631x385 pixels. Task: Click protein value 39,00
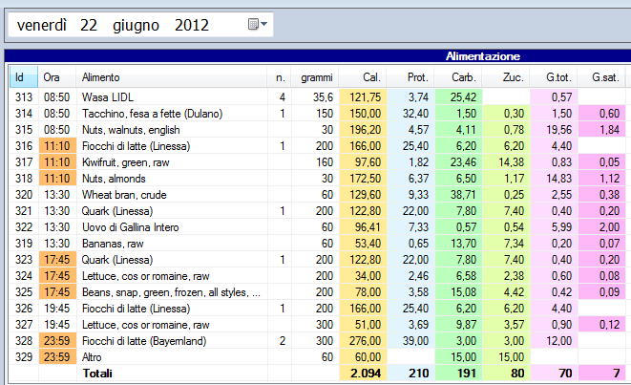pyautogui.click(x=410, y=341)
